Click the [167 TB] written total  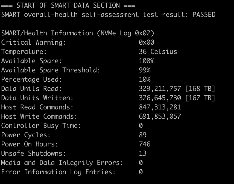200,98
